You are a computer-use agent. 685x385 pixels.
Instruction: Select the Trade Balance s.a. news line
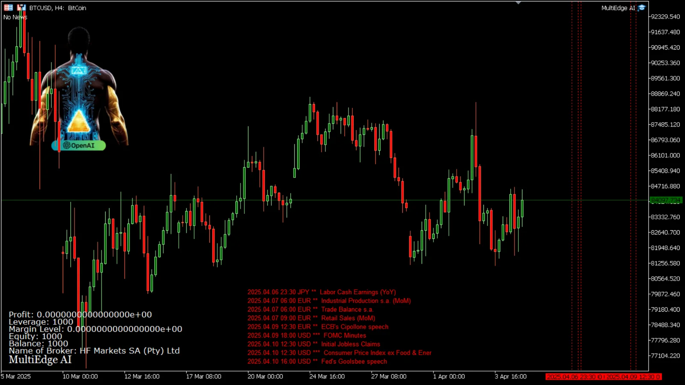pos(310,309)
